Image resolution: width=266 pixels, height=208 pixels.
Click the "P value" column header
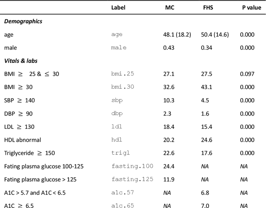coord(251,7)
